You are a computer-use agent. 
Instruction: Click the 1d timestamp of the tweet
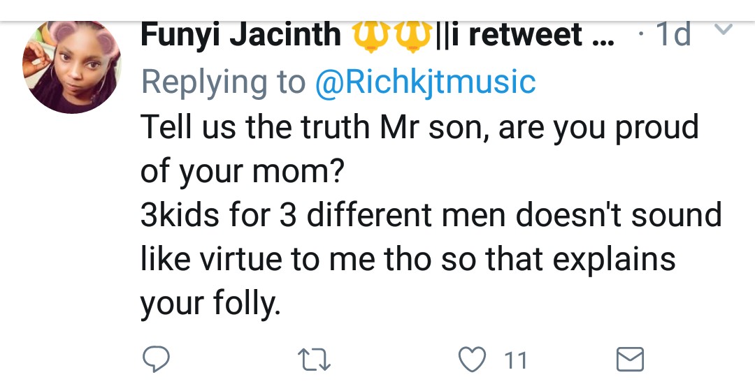(674, 34)
